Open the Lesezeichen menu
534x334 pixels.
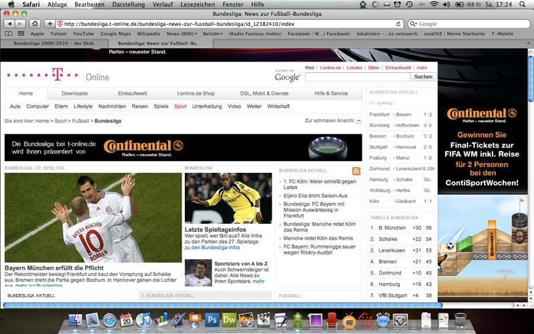(198, 5)
